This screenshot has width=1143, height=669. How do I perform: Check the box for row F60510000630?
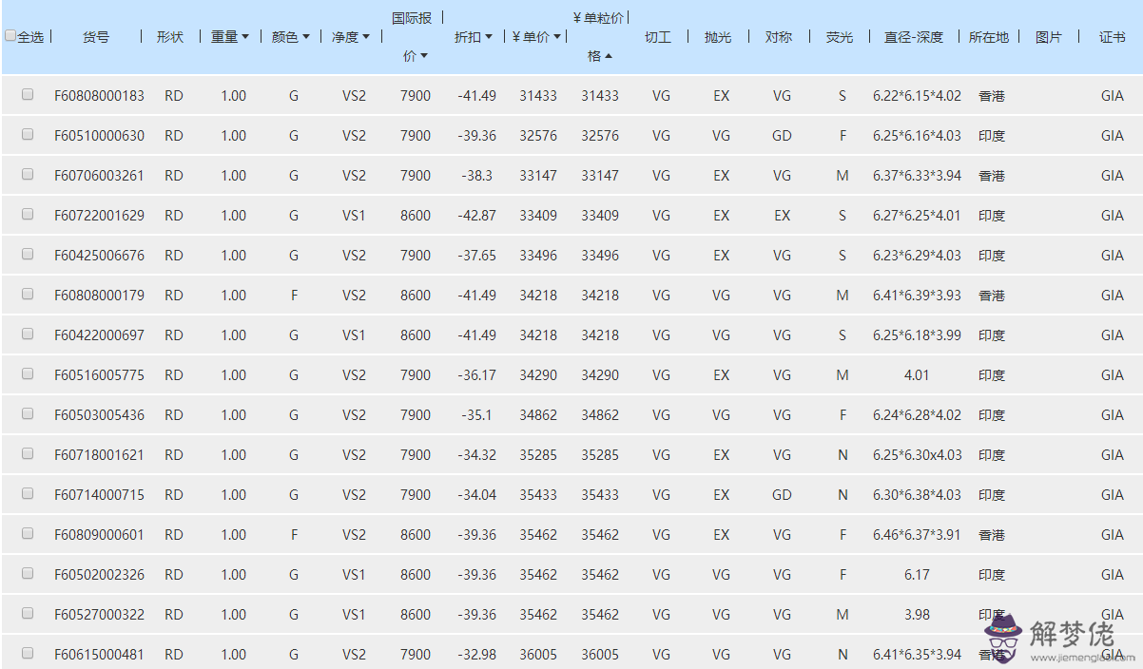28,134
